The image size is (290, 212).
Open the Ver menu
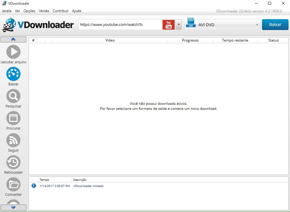[x=17, y=11]
